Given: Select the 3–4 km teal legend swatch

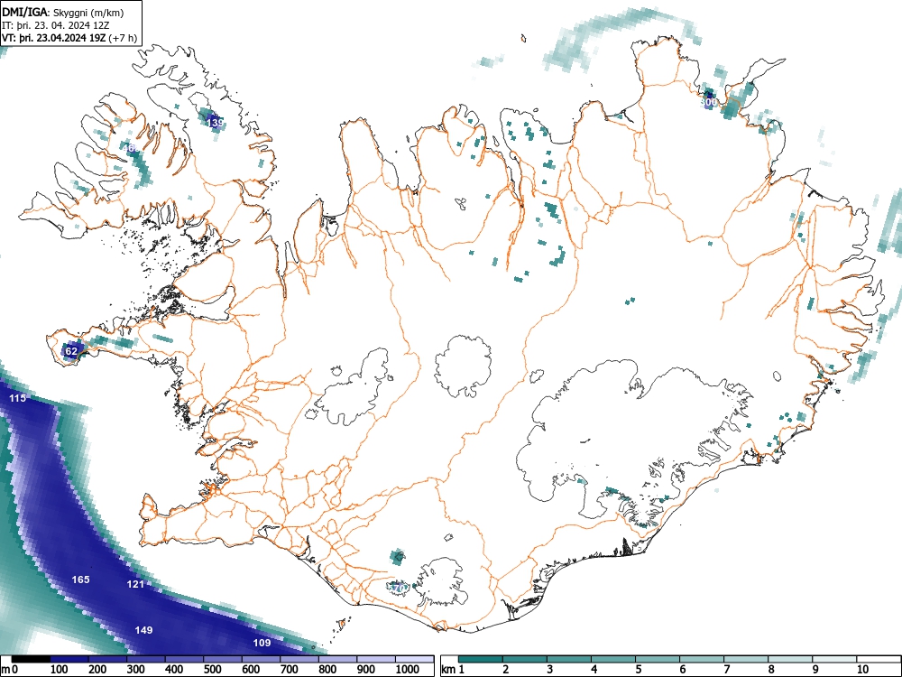Looking at the screenshot, I should click(x=569, y=659).
